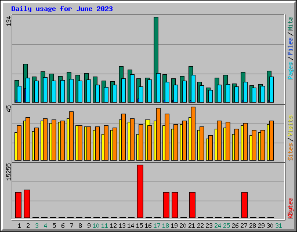Click green weekend day label '18'
Viewport: 297px width, 232px height.
165,226
